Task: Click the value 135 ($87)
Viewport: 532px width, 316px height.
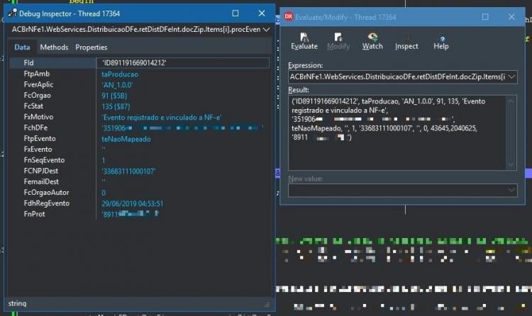Action: click(116, 107)
